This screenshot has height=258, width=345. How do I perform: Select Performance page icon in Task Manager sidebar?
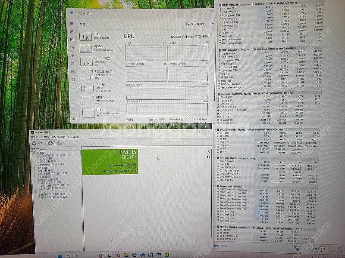tap(72, 40)
